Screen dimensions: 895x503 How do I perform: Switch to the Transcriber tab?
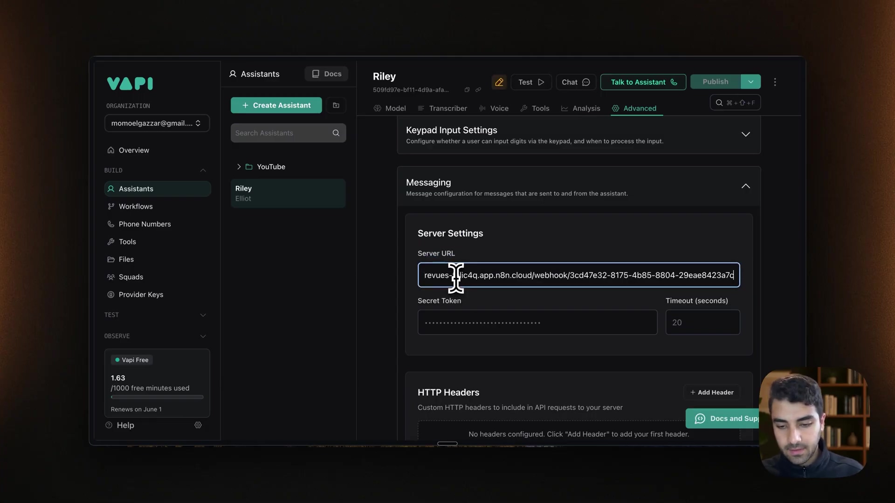click(442, 109)
